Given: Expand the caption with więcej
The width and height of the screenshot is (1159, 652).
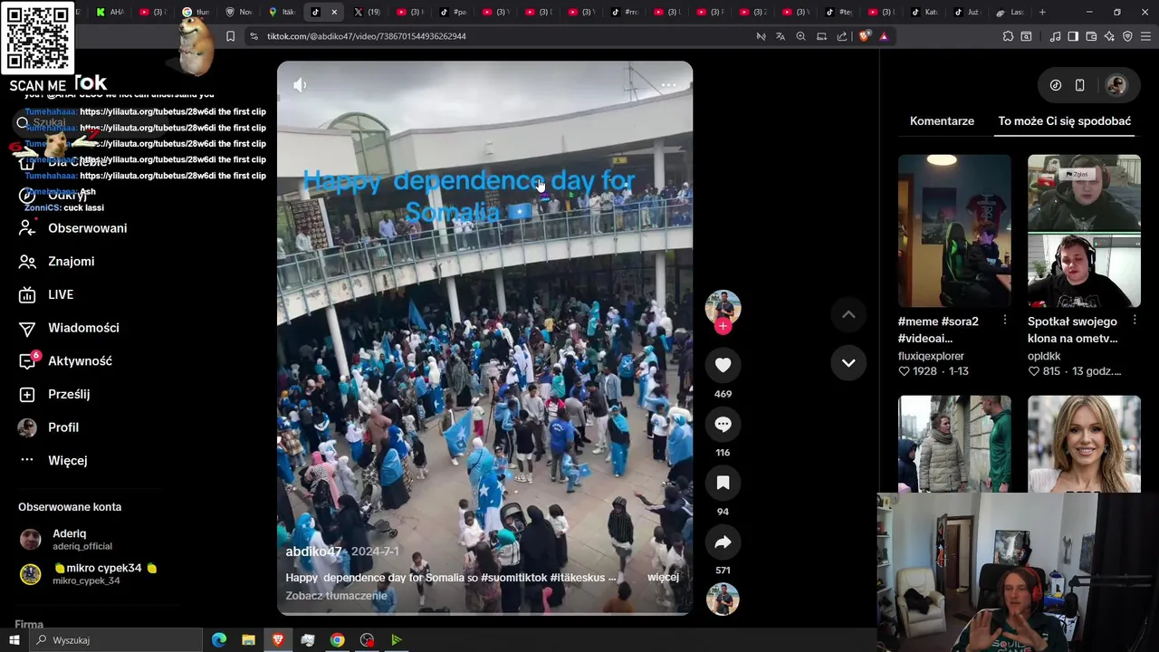Looking at the screenshot, I should click(663, 577).
